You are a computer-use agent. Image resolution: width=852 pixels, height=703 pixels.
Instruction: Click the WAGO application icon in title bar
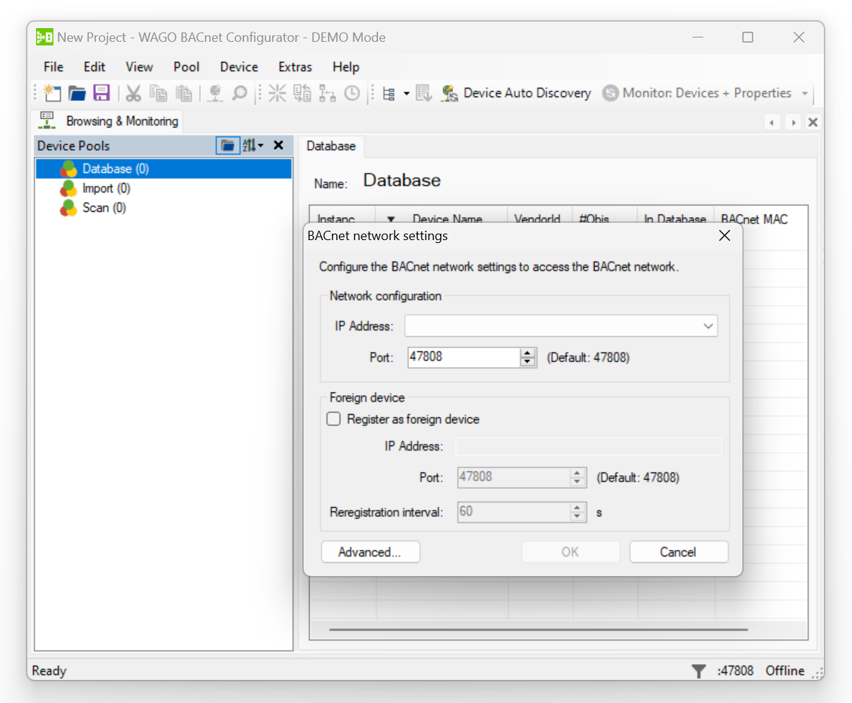45,37
